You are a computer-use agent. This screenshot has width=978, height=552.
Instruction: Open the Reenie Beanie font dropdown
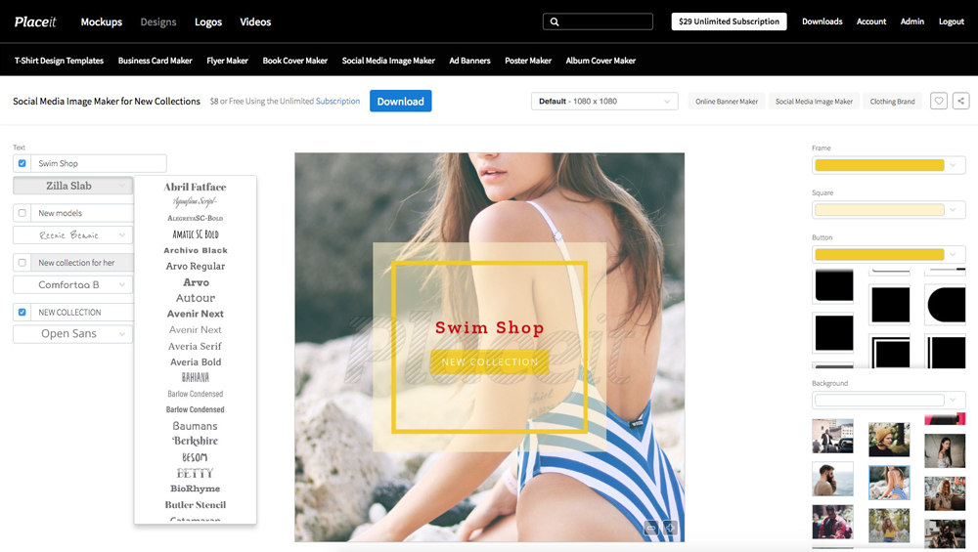pos(73,234)
